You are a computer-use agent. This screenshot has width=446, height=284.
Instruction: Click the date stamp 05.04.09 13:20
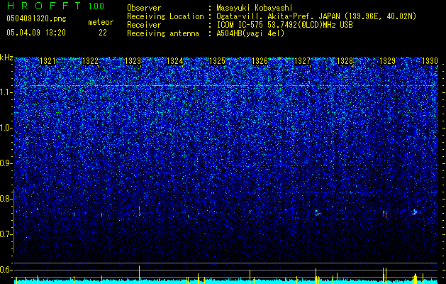point(36,33)
